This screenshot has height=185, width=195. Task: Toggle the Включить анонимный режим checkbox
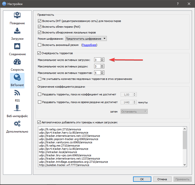click(39, 45)
